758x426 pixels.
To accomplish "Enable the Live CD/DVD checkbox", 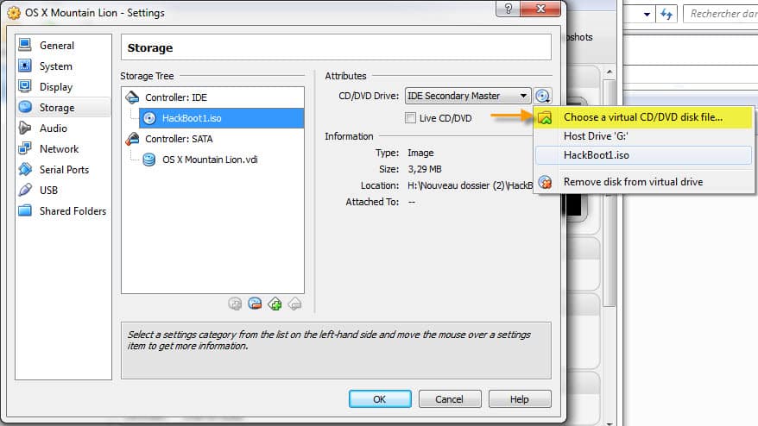I will (x=410, y=118).
